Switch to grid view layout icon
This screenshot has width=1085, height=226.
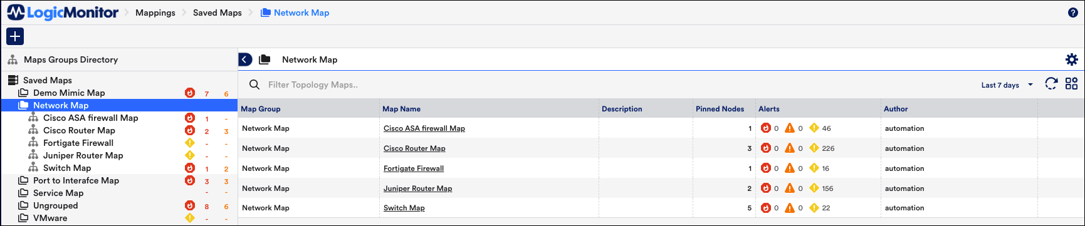pyautogui.click(x=1072, y=84)
